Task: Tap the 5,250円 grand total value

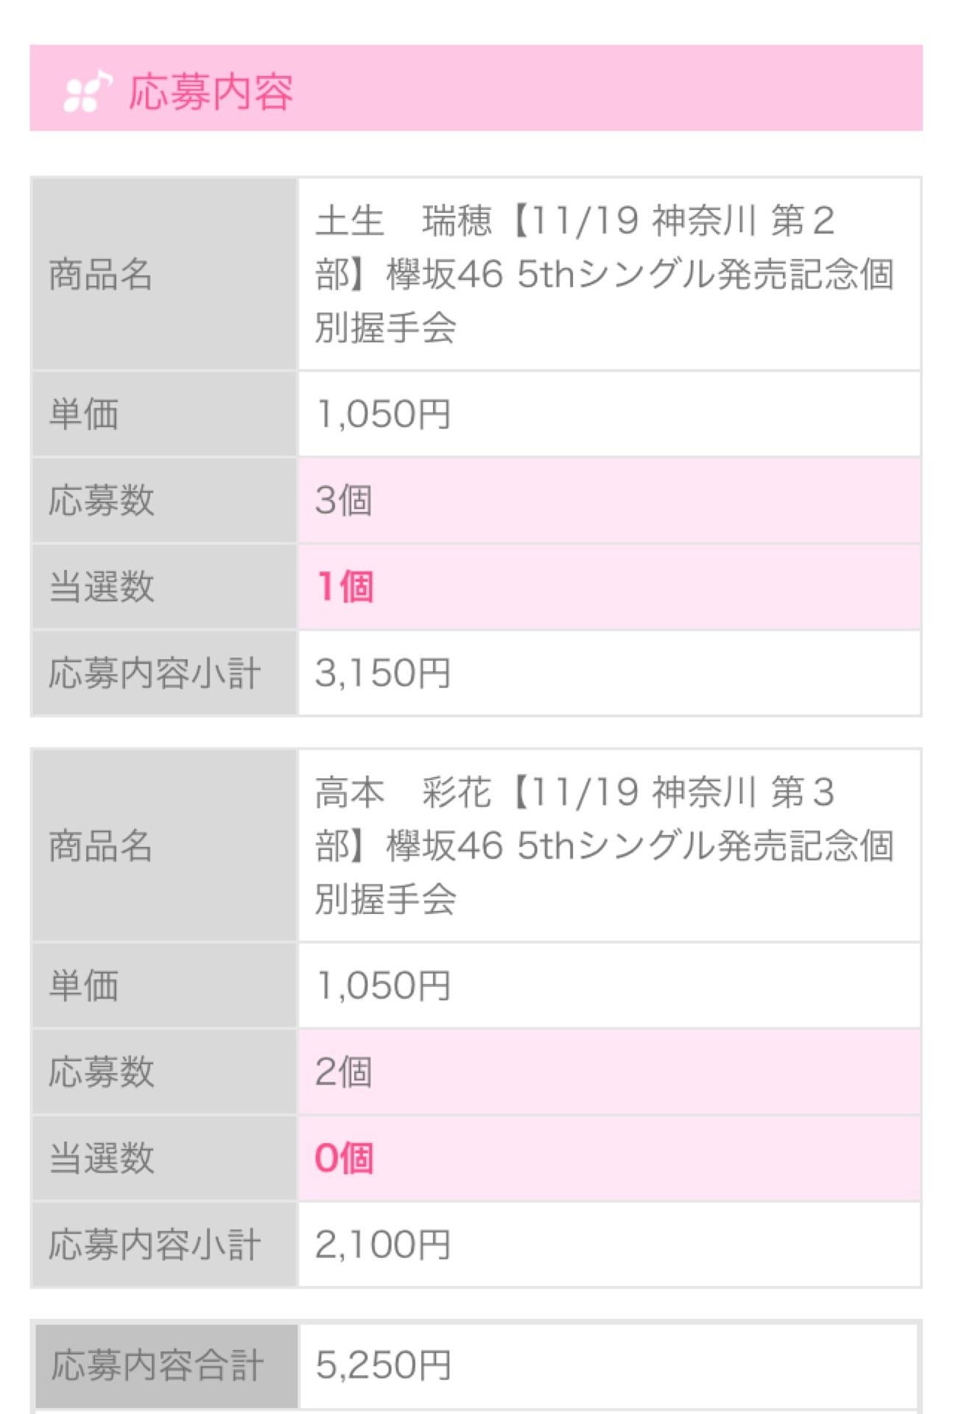Action: tap(383, 1365)
